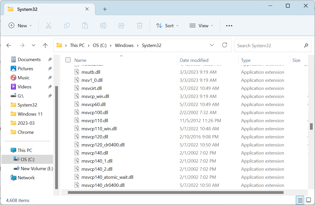The width and height of the screenshot is (315, 205).
Task: Open the See more ellipsis menu
Action: tap(229, 25)
